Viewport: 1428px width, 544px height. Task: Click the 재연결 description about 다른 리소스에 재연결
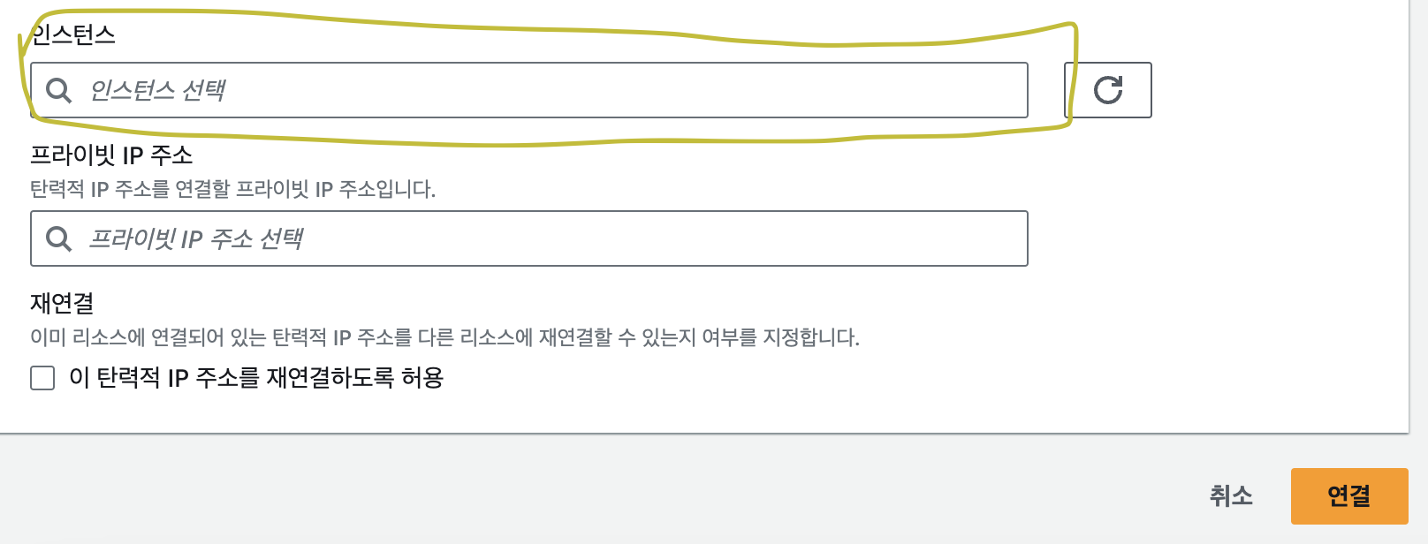tap(444, 337)
